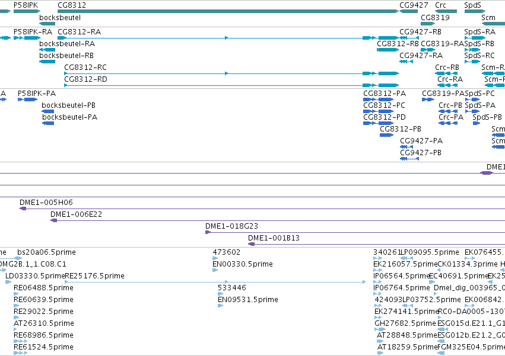Viewport: 505px width, 356px height.
Task: Click the CG9427-PB protein label
Action: tap(421, 153)
